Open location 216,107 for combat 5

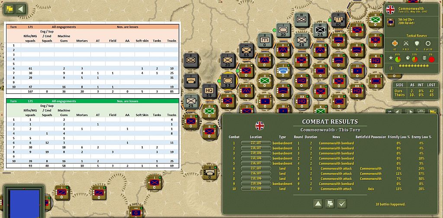[x=256, y=163]
